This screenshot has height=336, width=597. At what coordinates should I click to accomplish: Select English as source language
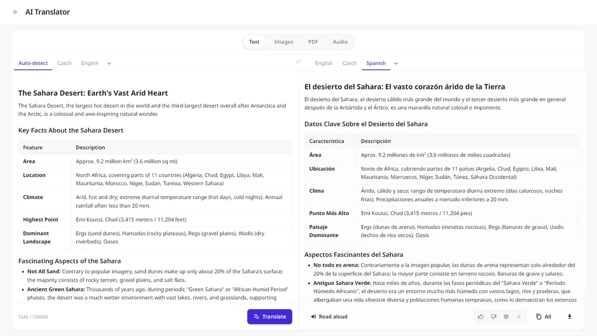(90, 63)
